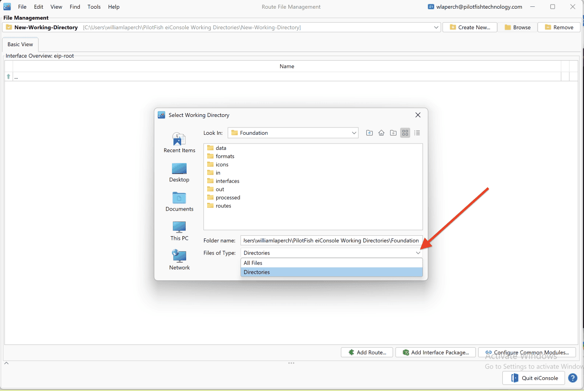584x391 pixels.
Task: Click the eiConsole app icon in title bar
Action: pyautogui.click(x=7, y=7)
